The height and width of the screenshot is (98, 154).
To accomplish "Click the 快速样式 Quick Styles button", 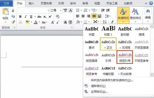I will 123,15.
